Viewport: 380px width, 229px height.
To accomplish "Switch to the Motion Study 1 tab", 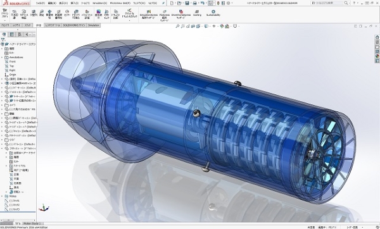I will tap(32, 223).
